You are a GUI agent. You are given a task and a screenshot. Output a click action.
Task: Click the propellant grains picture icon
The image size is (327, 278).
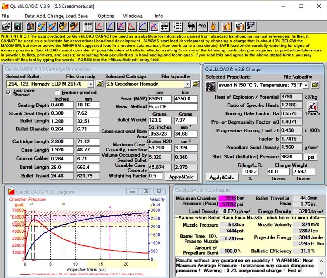[211, 86]
